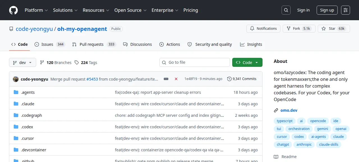Expand the Platform menu

[36, 10]
